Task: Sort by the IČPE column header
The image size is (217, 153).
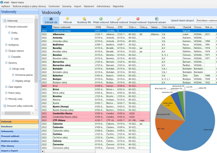Action: tap(123, 27)
